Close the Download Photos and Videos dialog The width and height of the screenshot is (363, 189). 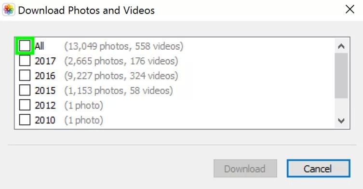(x=350, y=10)
